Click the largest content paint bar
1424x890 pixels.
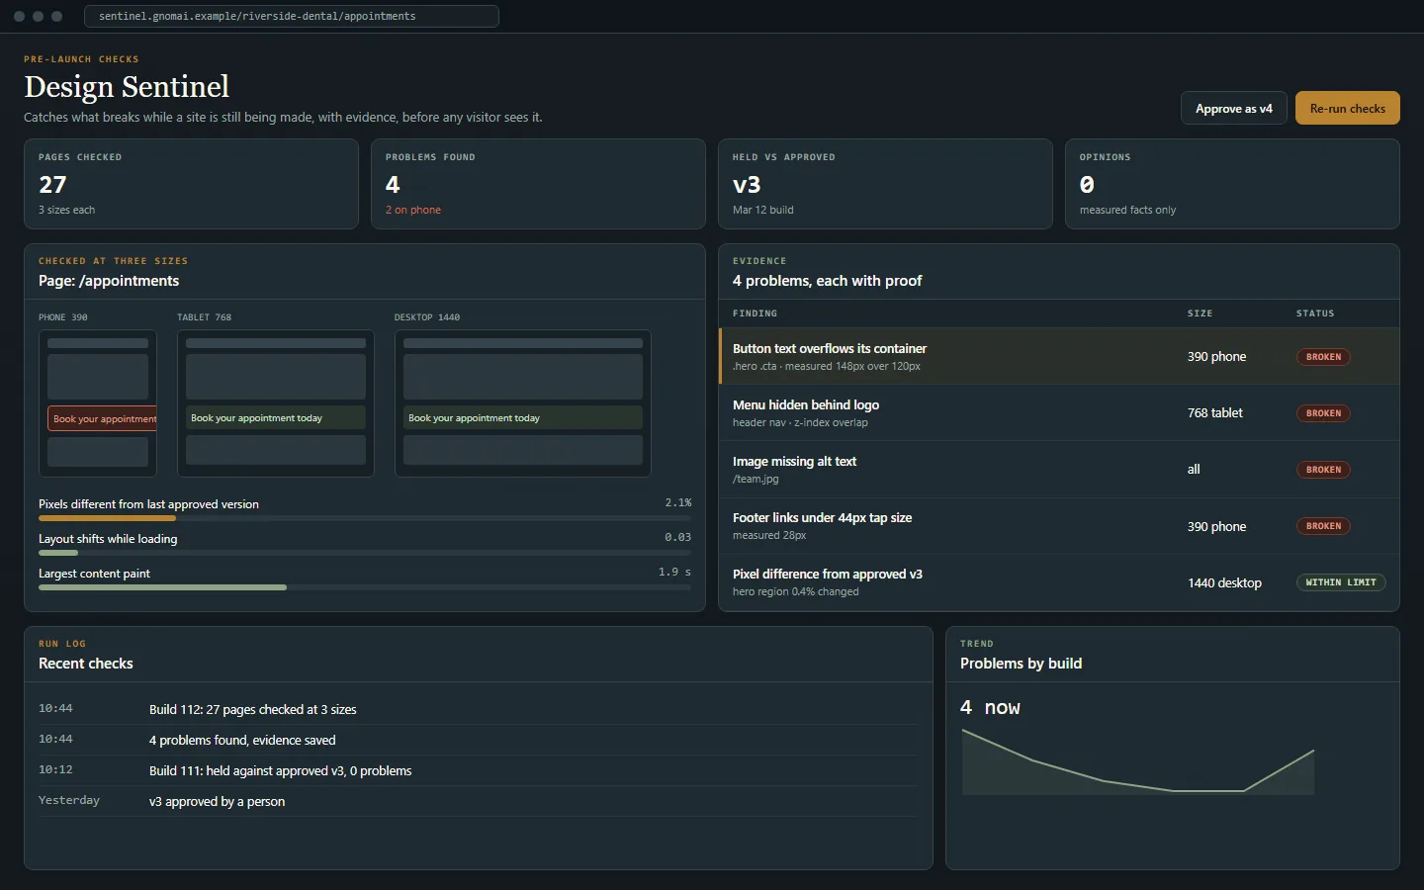[365, 587]
